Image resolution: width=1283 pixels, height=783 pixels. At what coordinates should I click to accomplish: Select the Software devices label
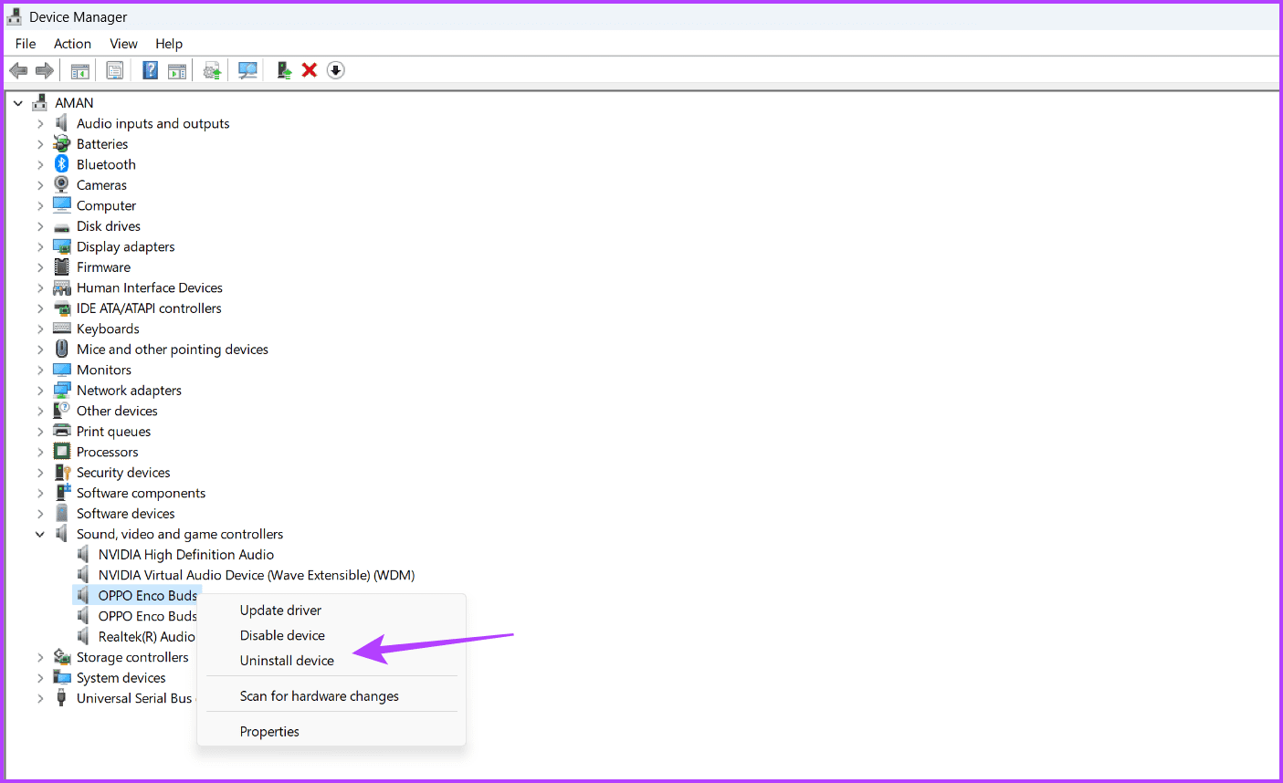[126, 513]
